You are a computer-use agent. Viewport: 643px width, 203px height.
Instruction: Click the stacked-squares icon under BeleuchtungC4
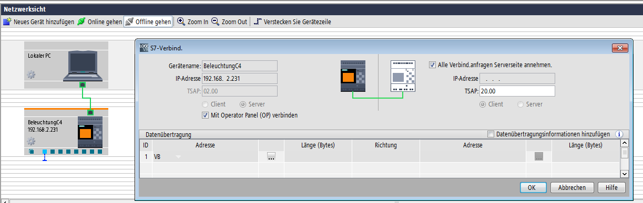pos(31,152)
